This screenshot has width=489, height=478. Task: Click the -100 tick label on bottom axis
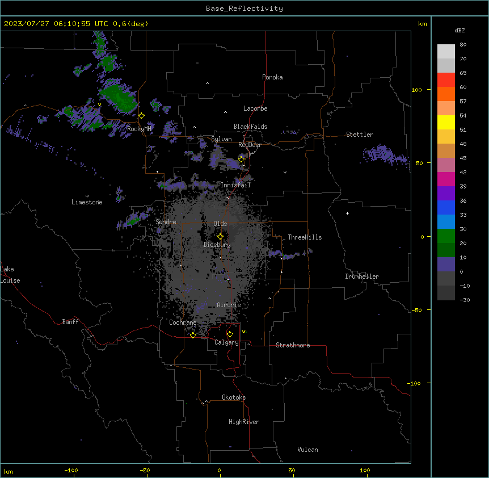71,470
